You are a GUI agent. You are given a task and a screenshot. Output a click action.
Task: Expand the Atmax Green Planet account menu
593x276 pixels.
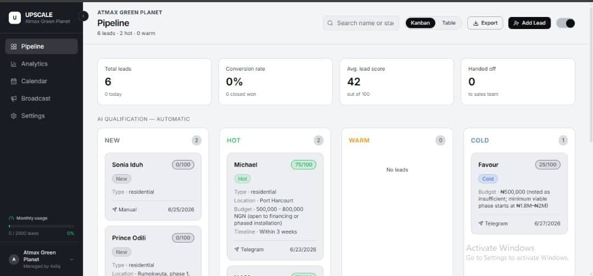[41, 260]
